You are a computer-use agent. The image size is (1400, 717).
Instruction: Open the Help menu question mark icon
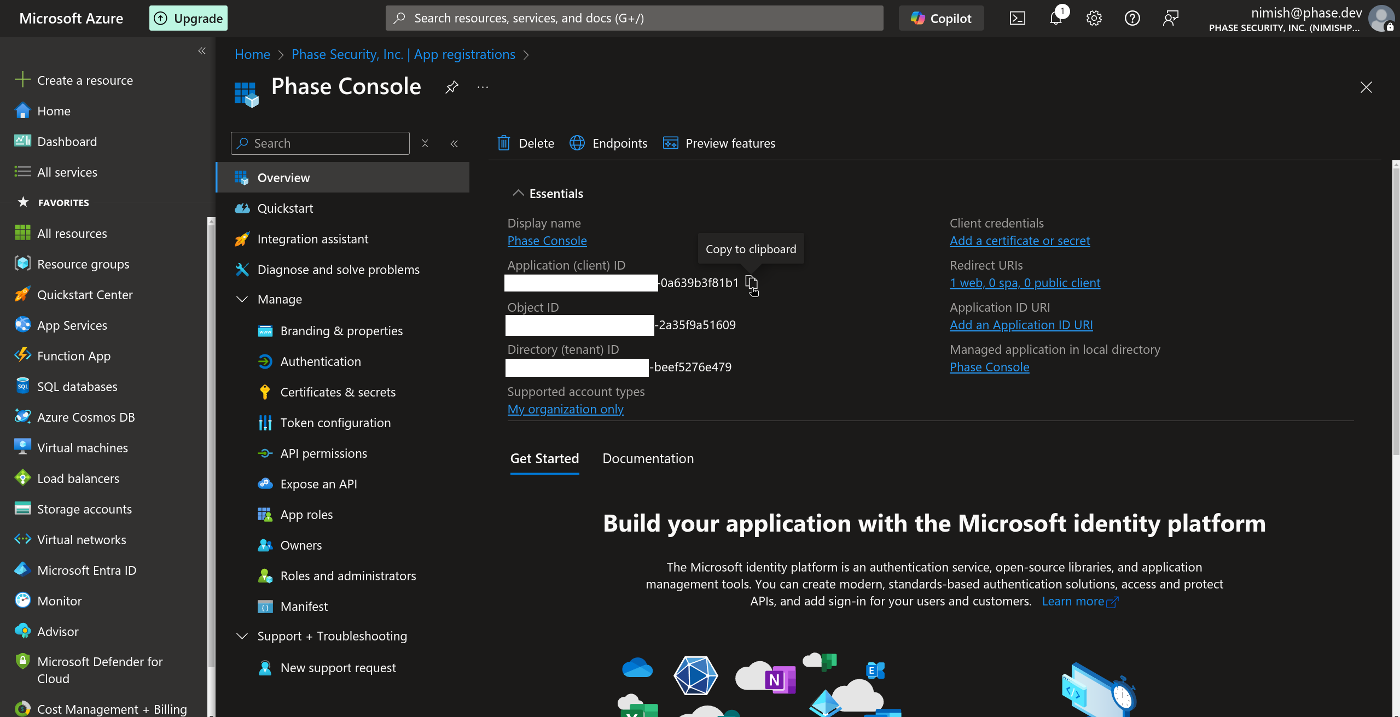click(x=1132, y=18)
